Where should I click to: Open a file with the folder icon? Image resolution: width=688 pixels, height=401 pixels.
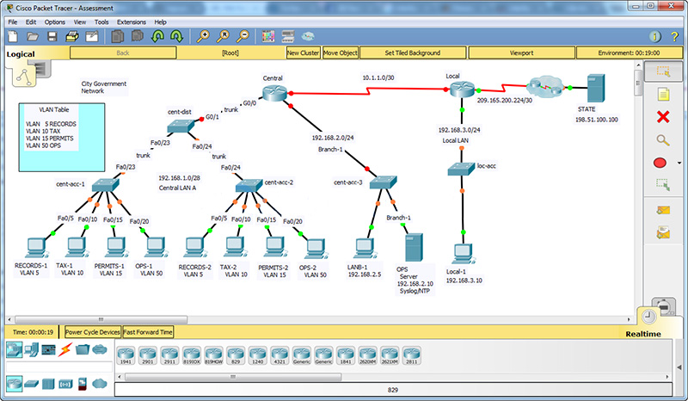click(x=33, y=36)
